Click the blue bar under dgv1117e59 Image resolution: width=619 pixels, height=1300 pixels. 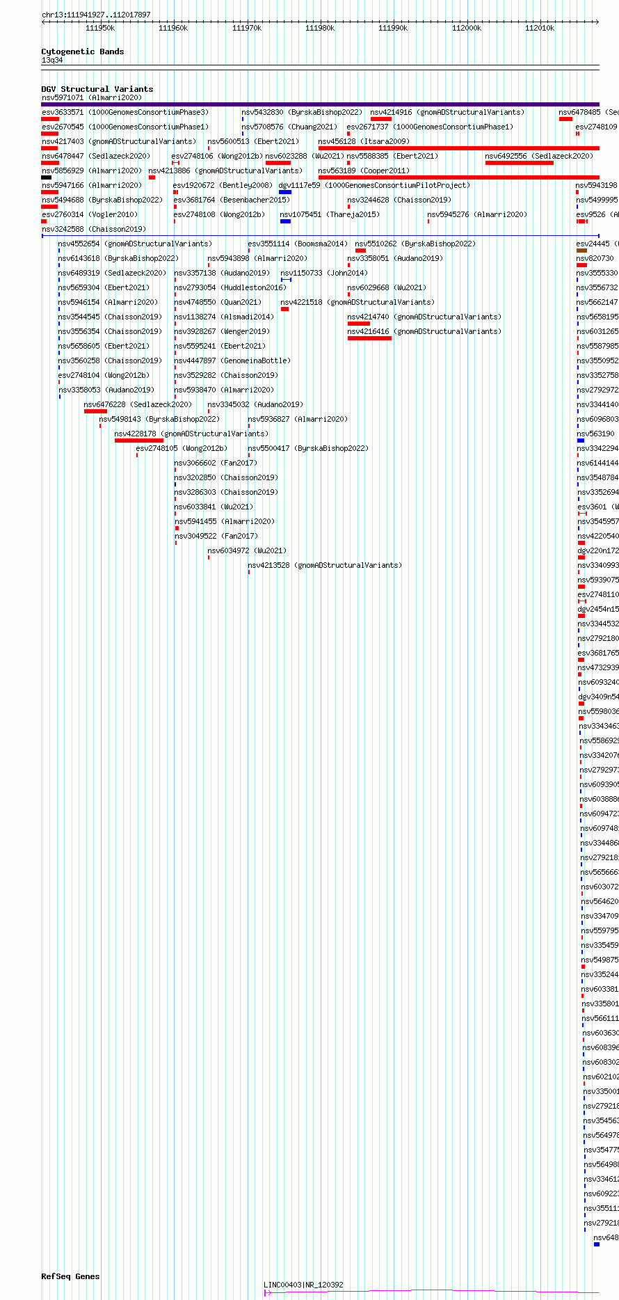[285, 192]
